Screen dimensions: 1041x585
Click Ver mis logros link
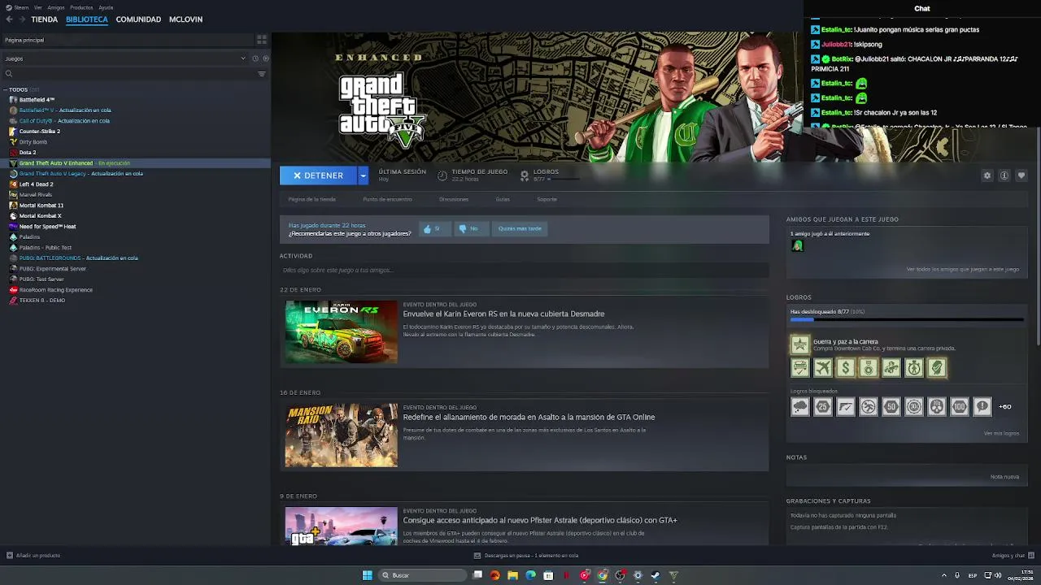(1001, 433)
